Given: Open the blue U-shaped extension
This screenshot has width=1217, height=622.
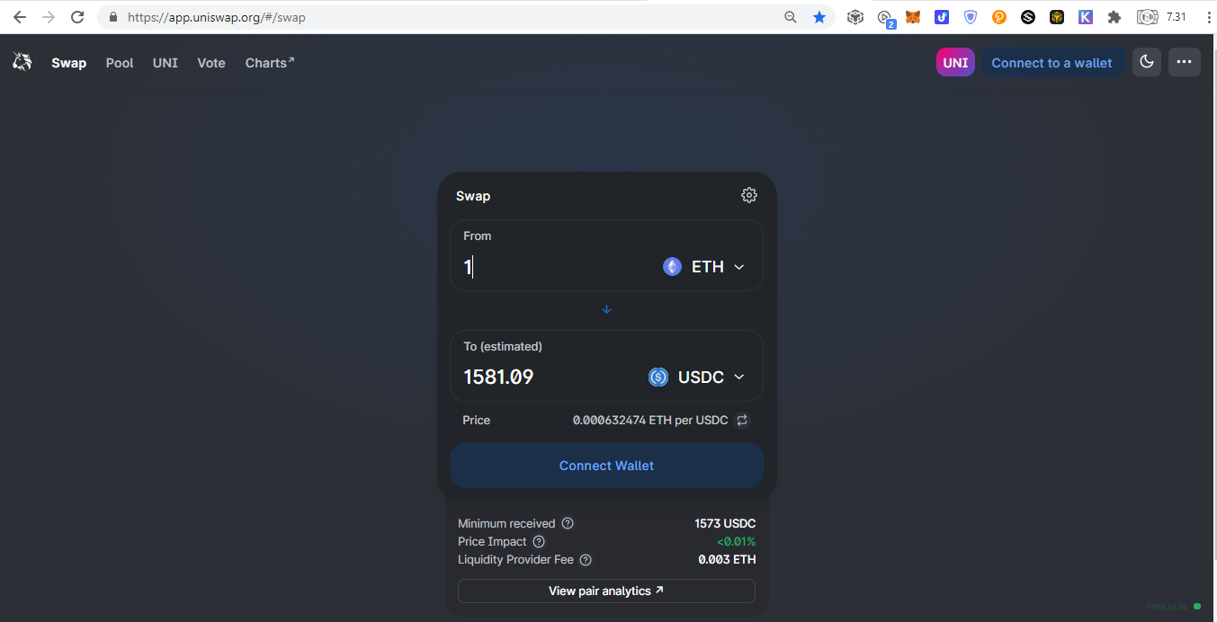Looking at the screenshot, I should pos(942,17).
